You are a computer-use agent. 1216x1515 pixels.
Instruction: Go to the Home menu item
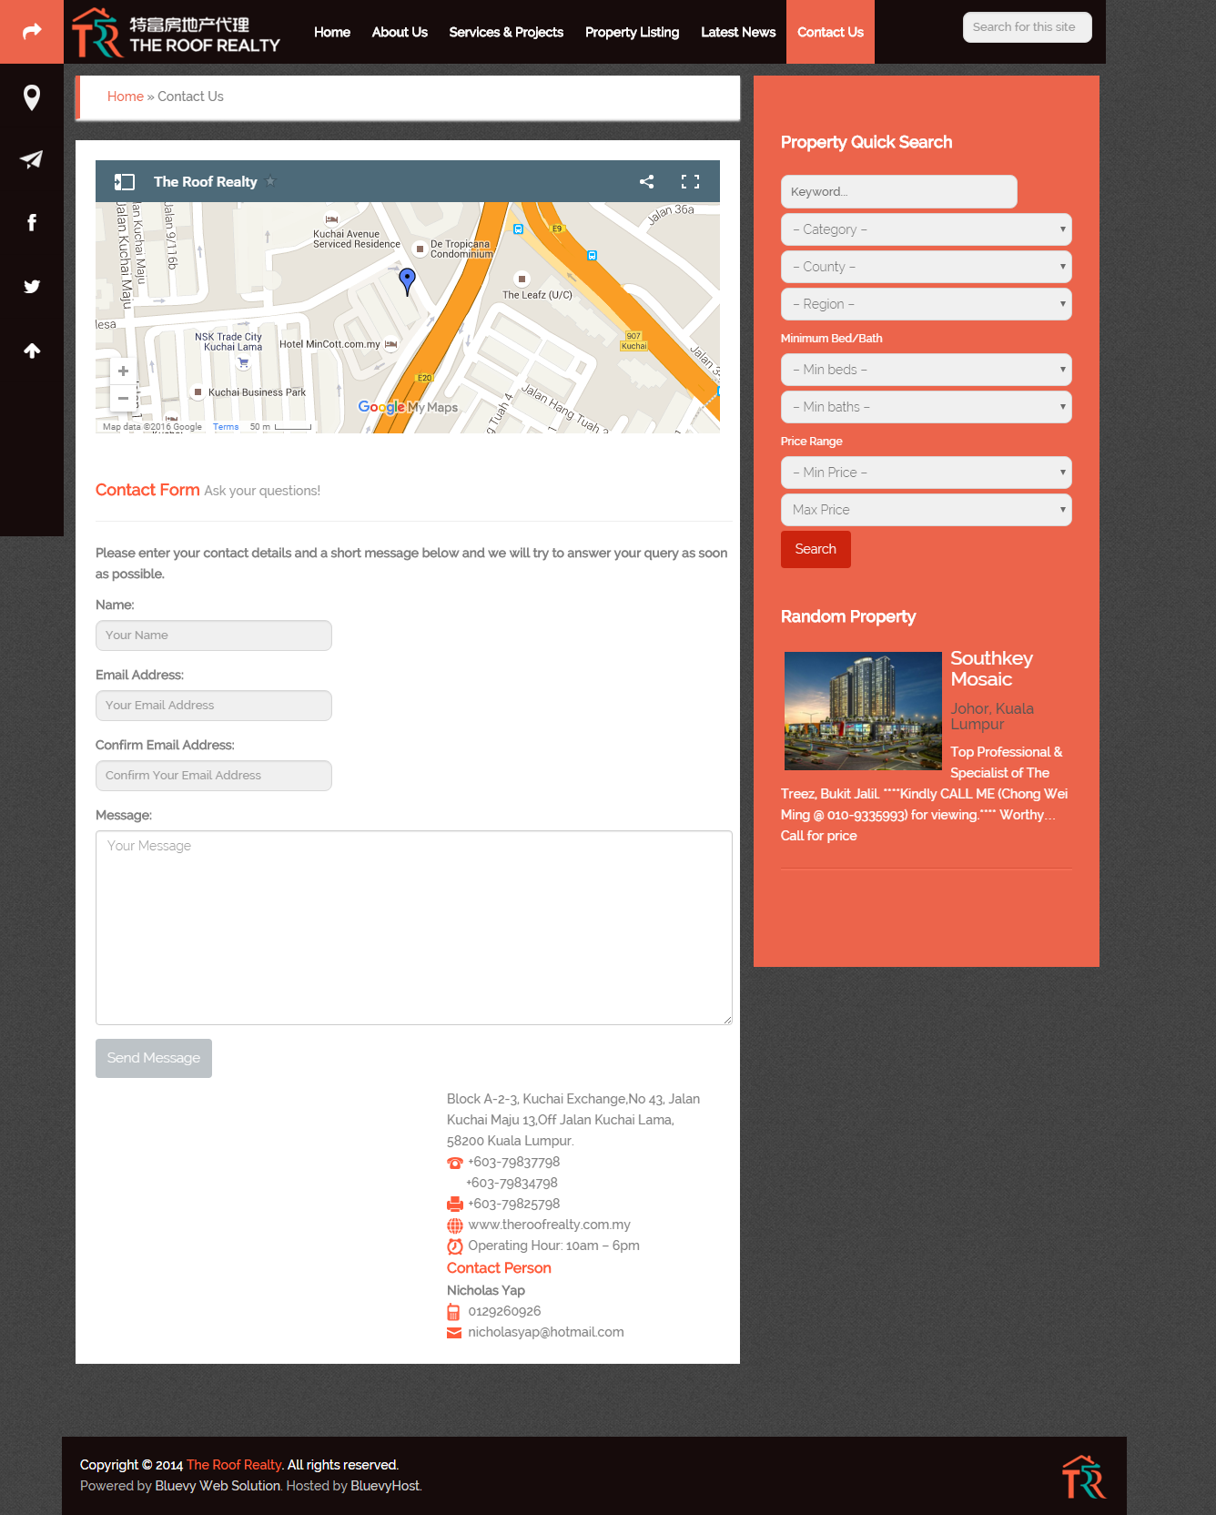(x=332, y=32)
